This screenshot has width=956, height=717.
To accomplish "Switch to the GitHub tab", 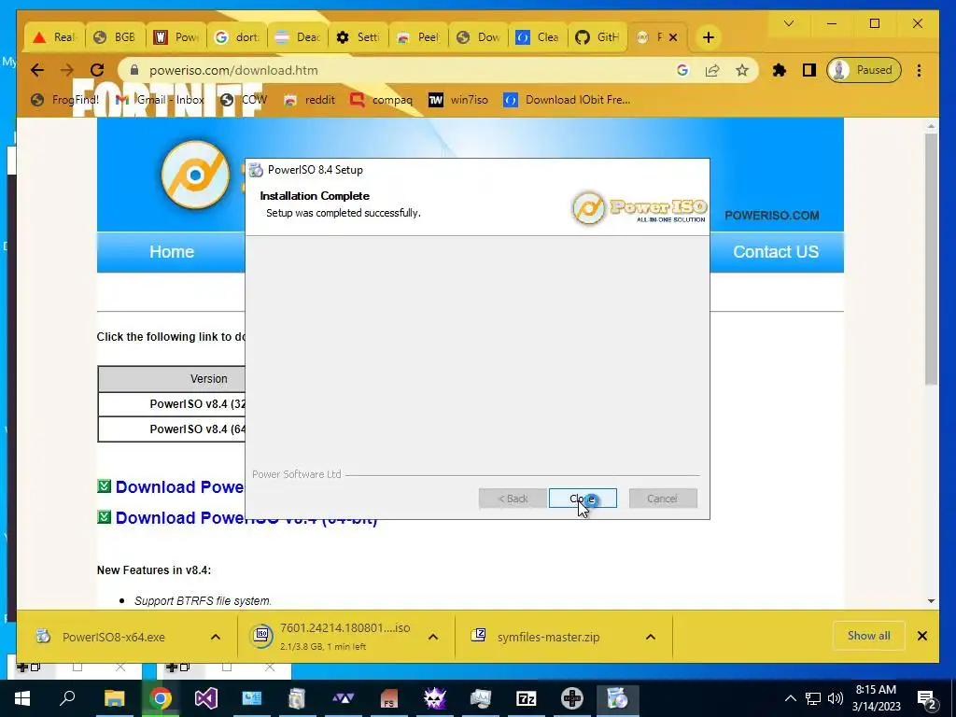I will pos(598,37).
